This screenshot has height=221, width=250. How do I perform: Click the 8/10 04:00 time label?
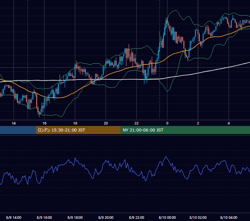pyautogui.click(x=229, y=217)
